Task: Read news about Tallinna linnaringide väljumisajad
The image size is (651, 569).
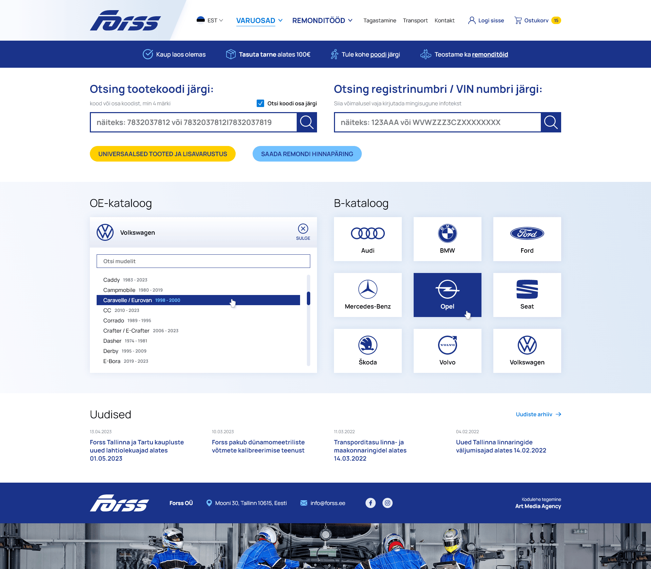Action: [x=501, y=446]
